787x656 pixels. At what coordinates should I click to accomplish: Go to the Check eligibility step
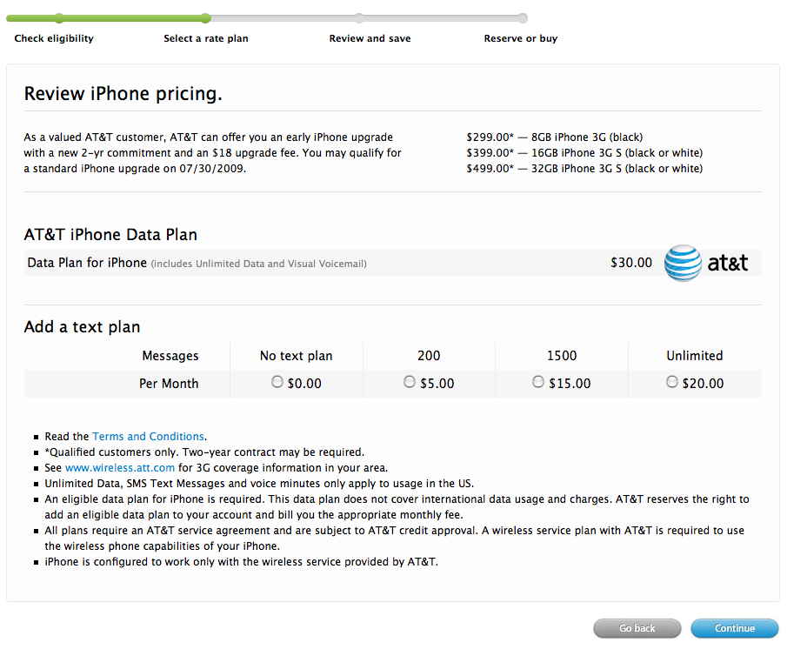[54, 38]
